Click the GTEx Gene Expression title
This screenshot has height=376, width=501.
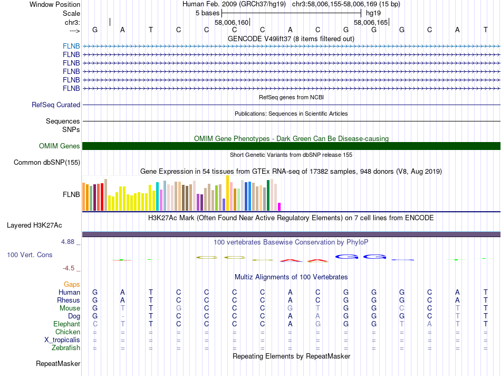coord(291,171)
